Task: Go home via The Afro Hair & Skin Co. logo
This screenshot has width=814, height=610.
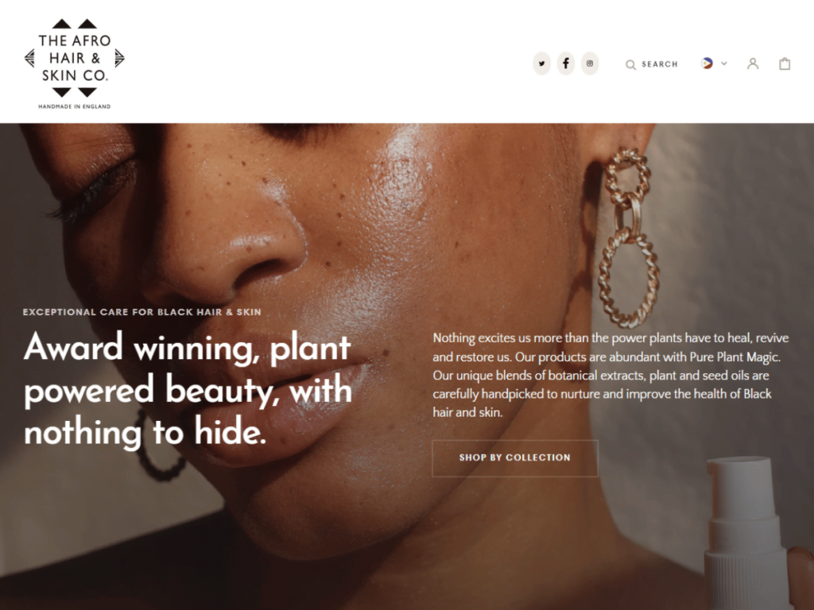Action: (x=74, y=64)
